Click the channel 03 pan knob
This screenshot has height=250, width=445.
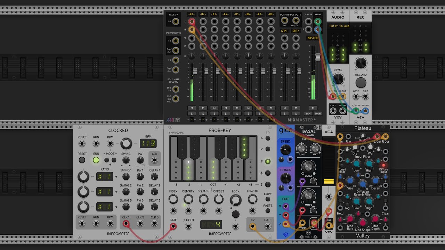click(214, 56)
